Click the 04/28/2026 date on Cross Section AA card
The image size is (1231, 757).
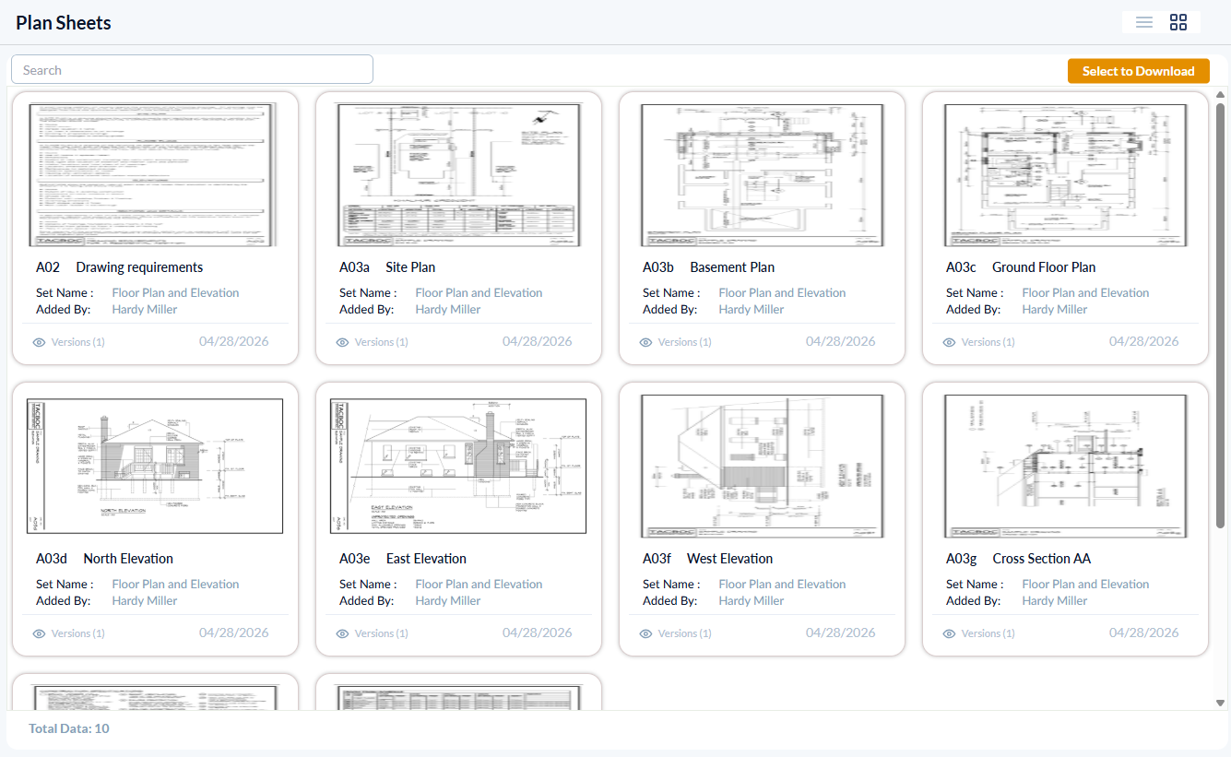(1144, 633)
